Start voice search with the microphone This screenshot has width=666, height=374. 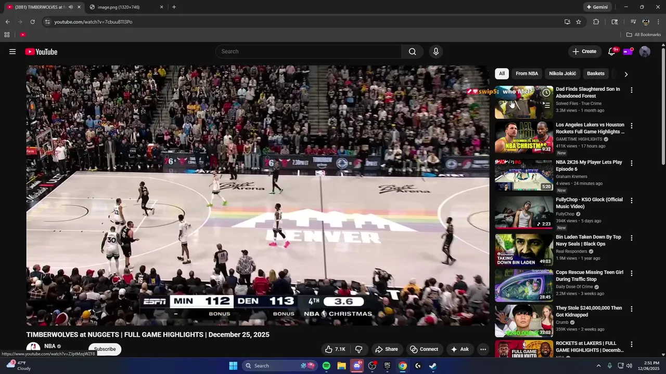pos(436,51)
